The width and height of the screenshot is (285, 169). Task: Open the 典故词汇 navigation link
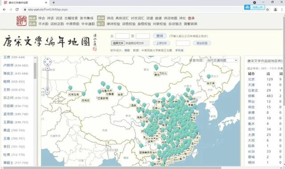[122, 18]
